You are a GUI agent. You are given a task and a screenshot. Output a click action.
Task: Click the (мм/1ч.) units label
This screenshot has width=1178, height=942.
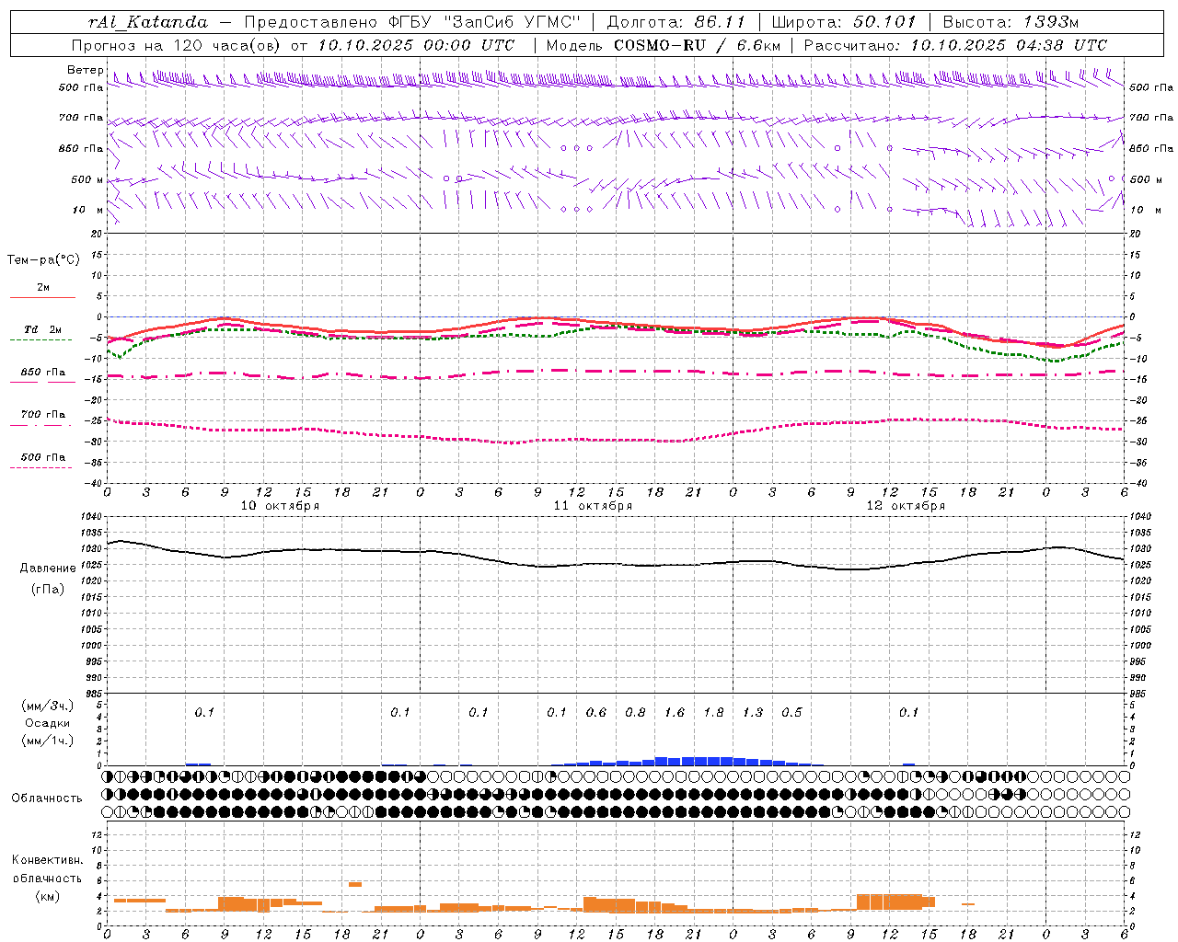[48, 741]
